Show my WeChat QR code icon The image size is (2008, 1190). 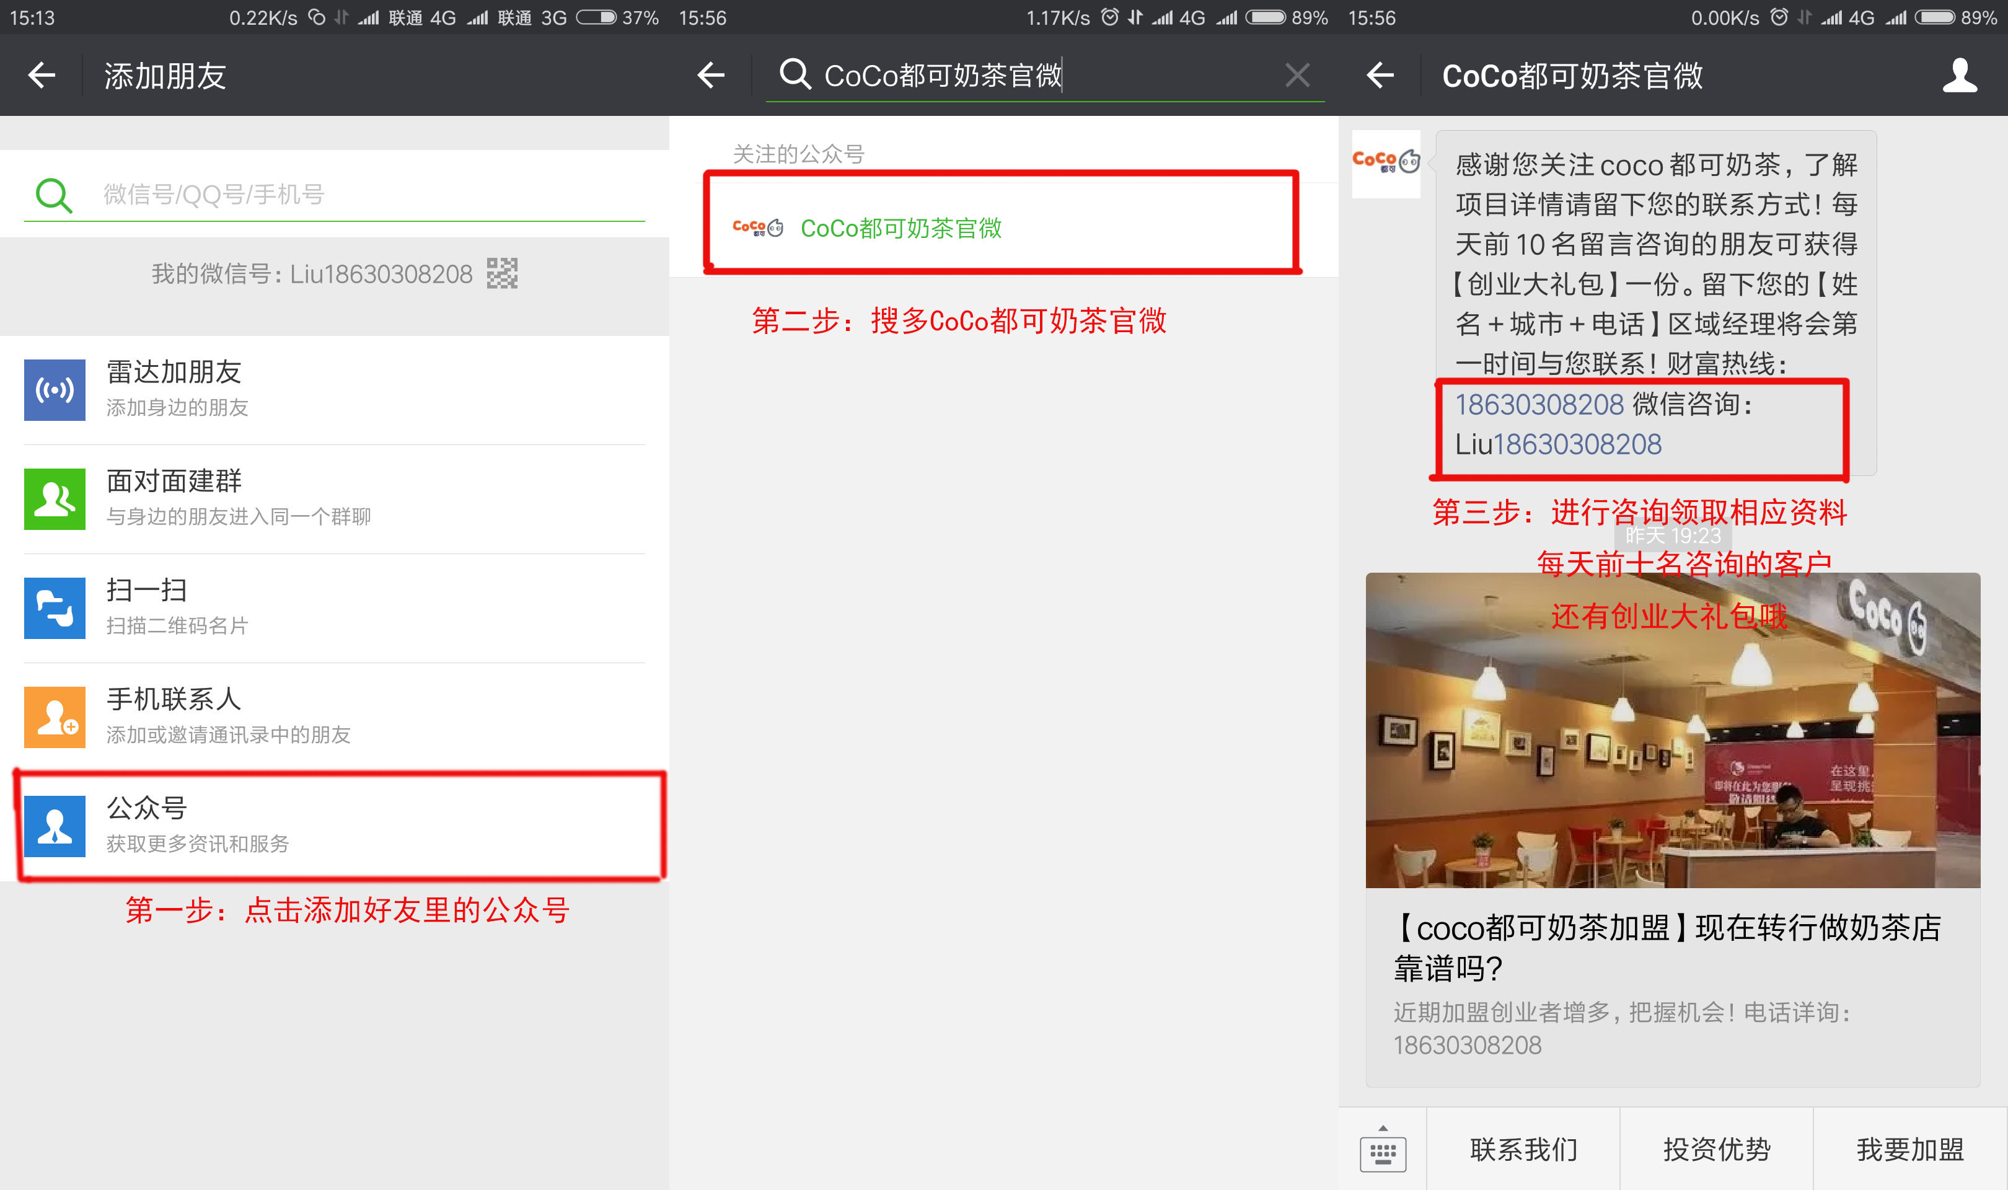click(503, 273)
